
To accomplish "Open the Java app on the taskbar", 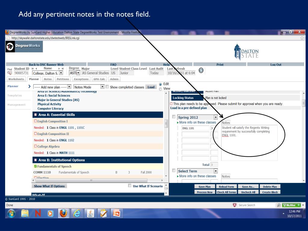I will tap(90, 214).
